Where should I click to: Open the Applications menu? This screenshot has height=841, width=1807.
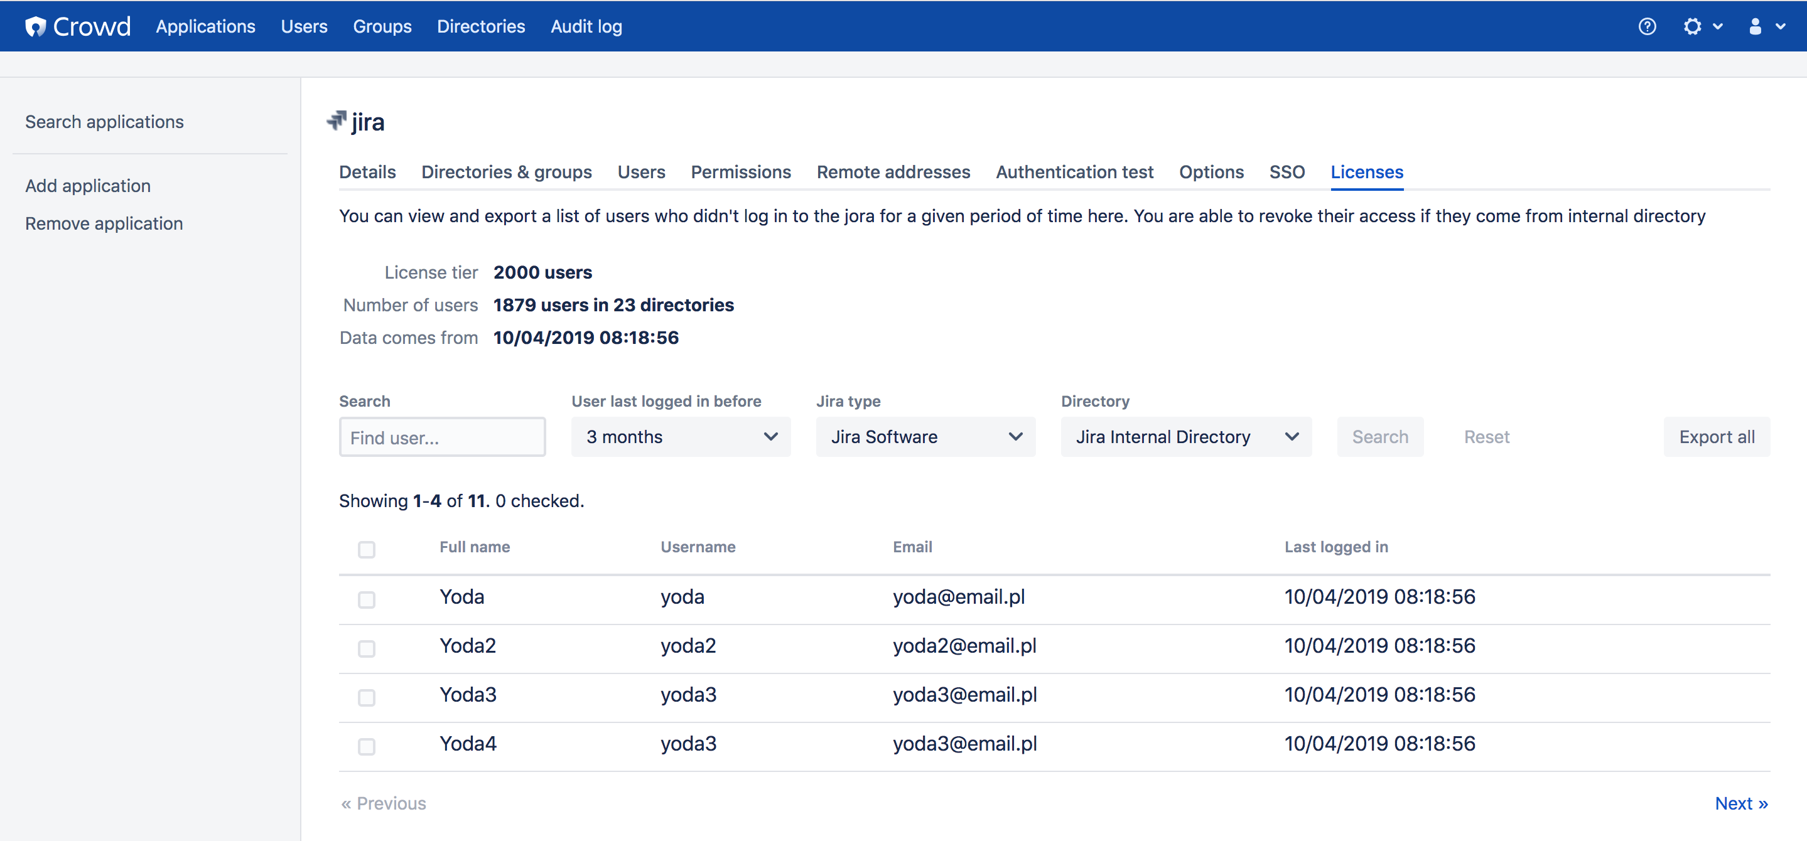click(x=205, y=26)
